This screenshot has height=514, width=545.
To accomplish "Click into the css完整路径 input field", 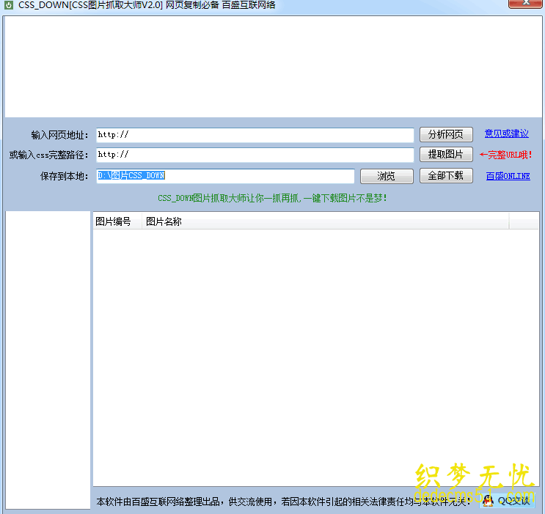I will click(x=255, y=155).
